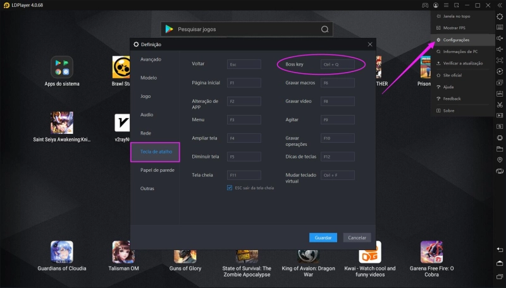The image size is (506, 288).
Task: Toggle the ESC sair da tela-cheia checkbox
Action: point(230,188)
